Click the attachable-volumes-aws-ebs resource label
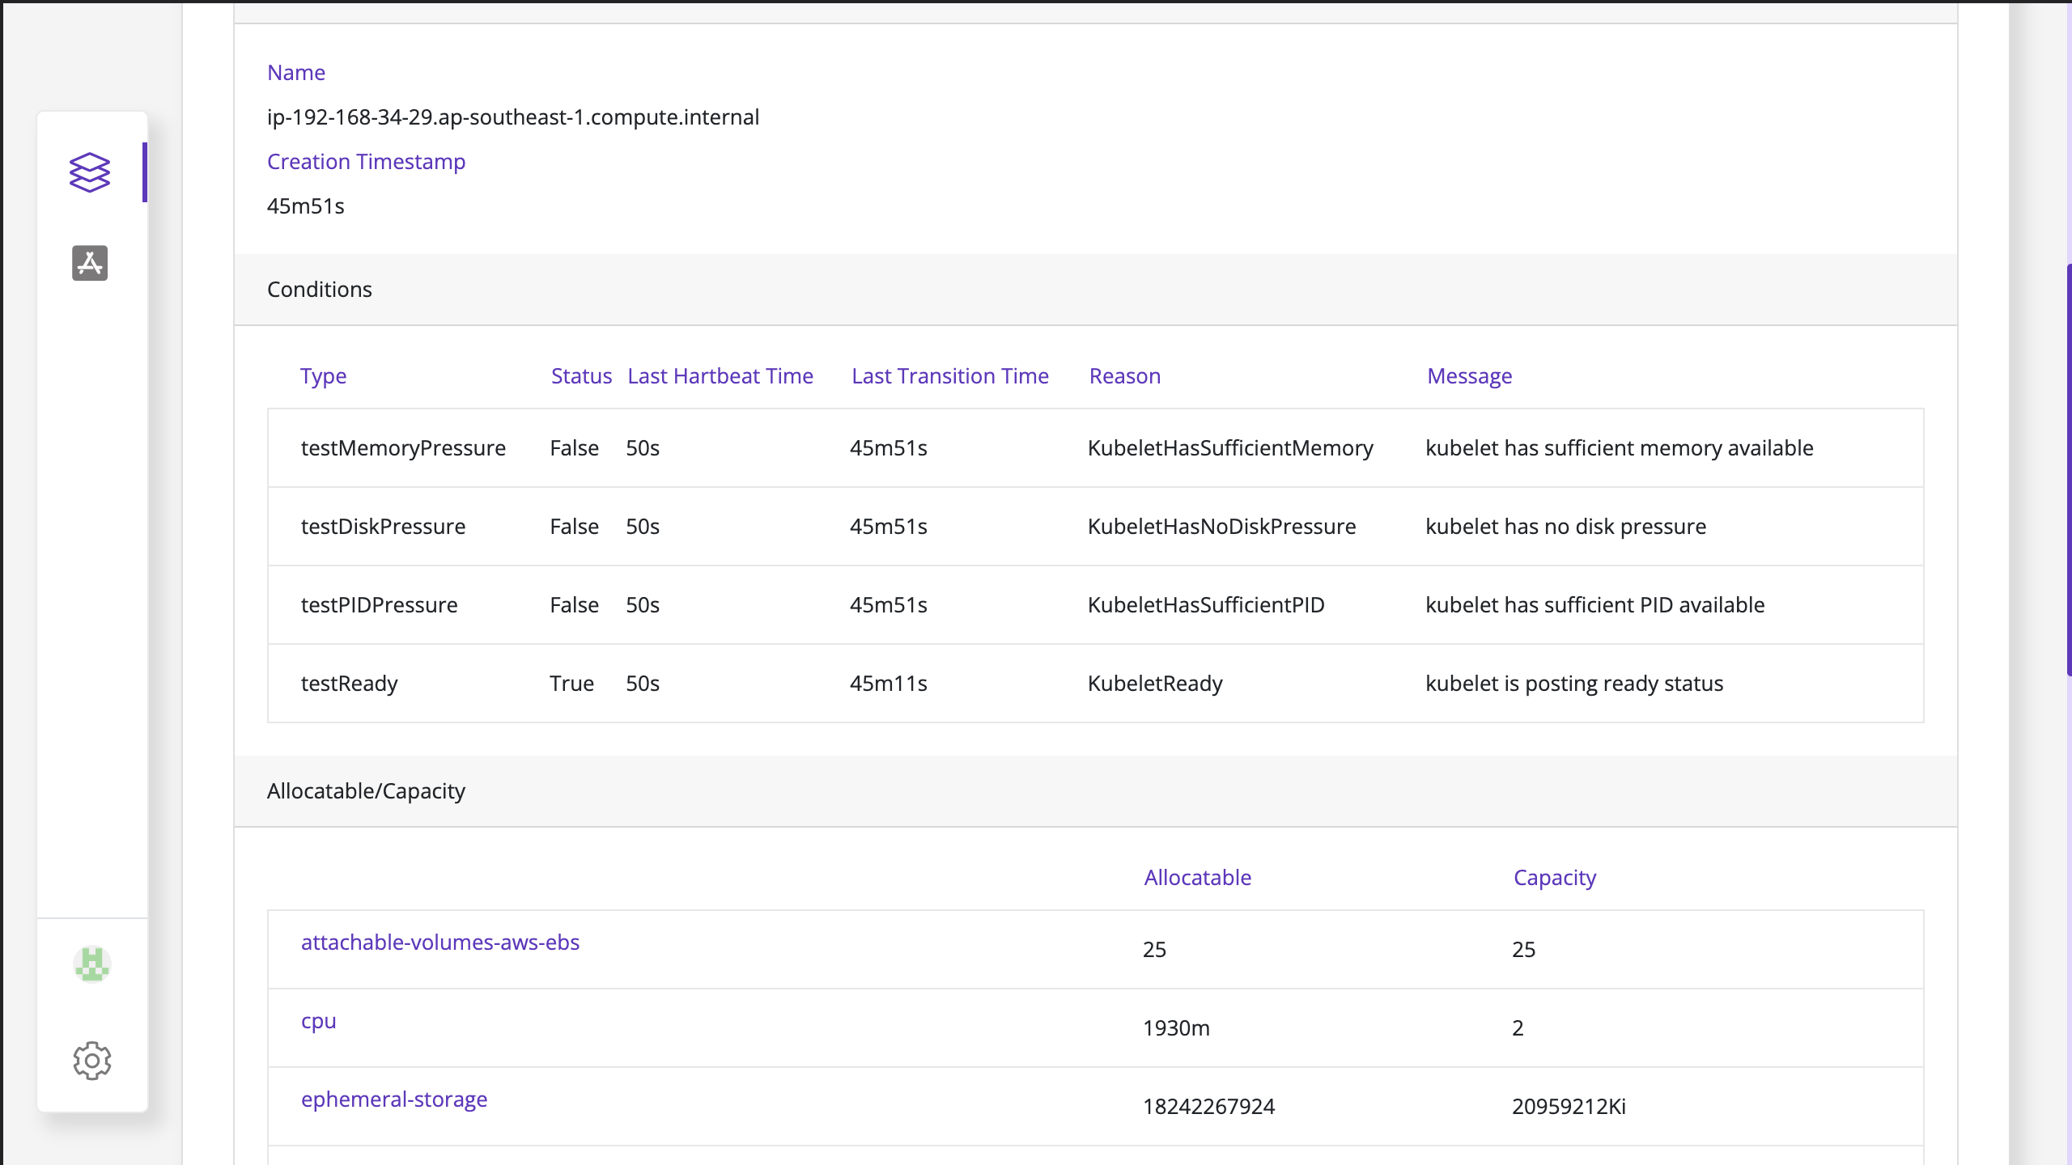Image resolution: width=2072 pixels, height=1165 pixels. pos(440,943)
